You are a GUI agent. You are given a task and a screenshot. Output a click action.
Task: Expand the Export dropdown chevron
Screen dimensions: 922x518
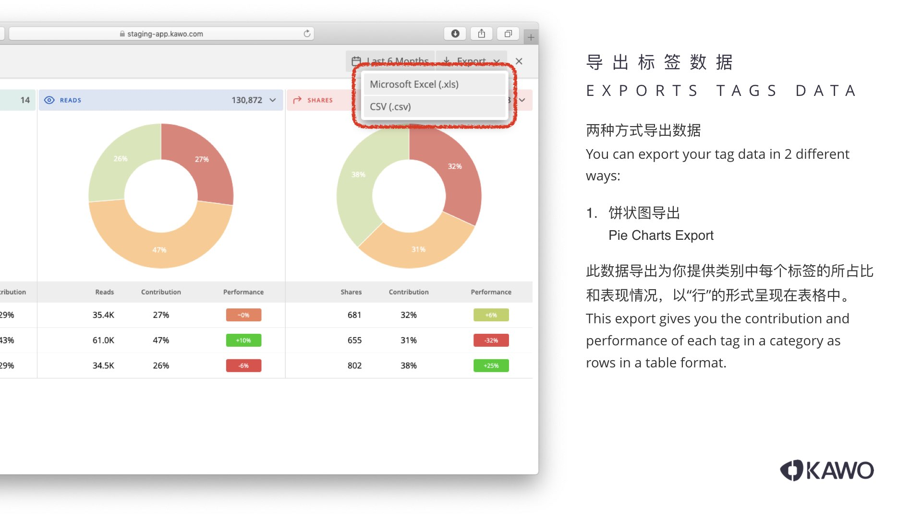click(497, 61)
